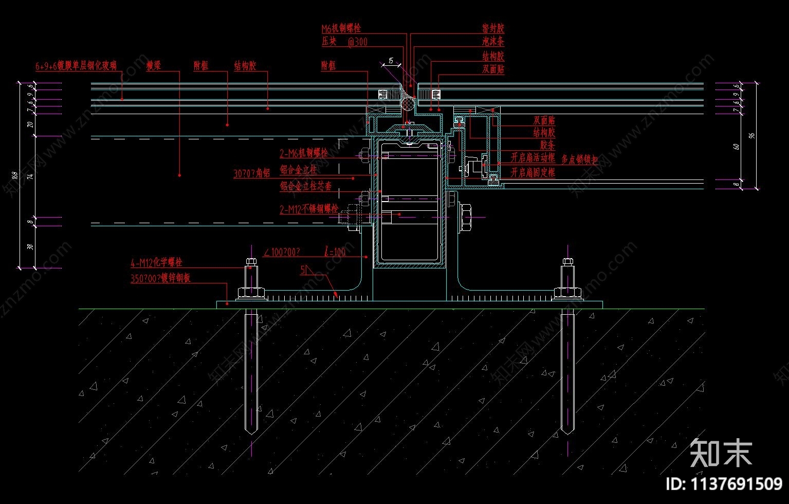The image size is (789, 504).
Task: Click the 附框 label beneath 压块 @300
Action: (329, 66)
